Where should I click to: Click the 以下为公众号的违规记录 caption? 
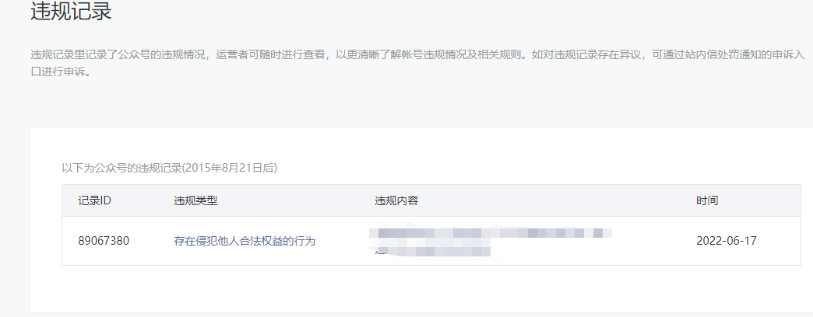point(122,168)
